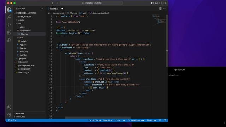The height and width of the screenshot is (127, 226).
Task: Expand the TIMELINE section
Action: pos(20,117)
